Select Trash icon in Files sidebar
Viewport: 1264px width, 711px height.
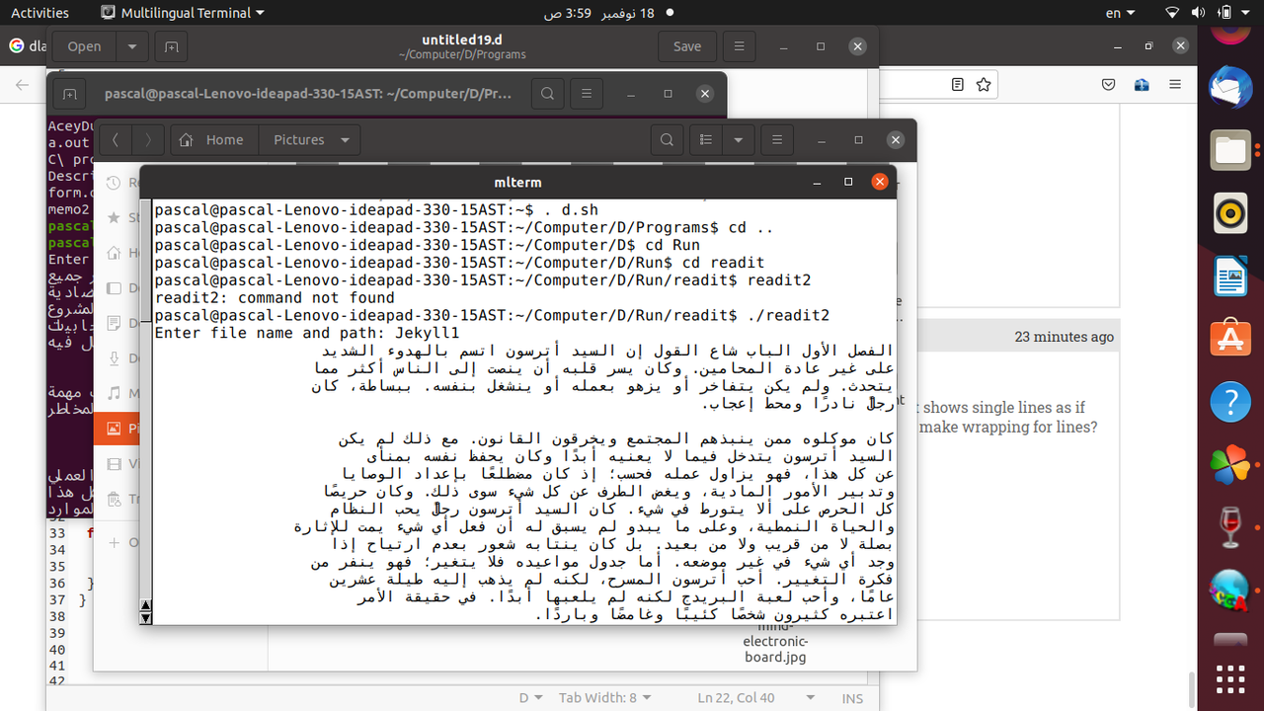116,499
